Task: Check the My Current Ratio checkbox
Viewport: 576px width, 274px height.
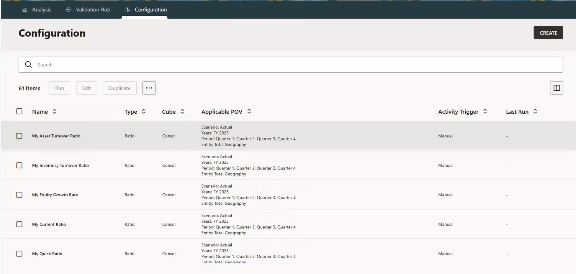Action: [x=20, y=224]
